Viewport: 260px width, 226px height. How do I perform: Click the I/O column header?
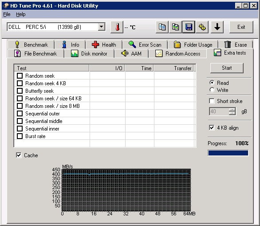tap(107, 68)
